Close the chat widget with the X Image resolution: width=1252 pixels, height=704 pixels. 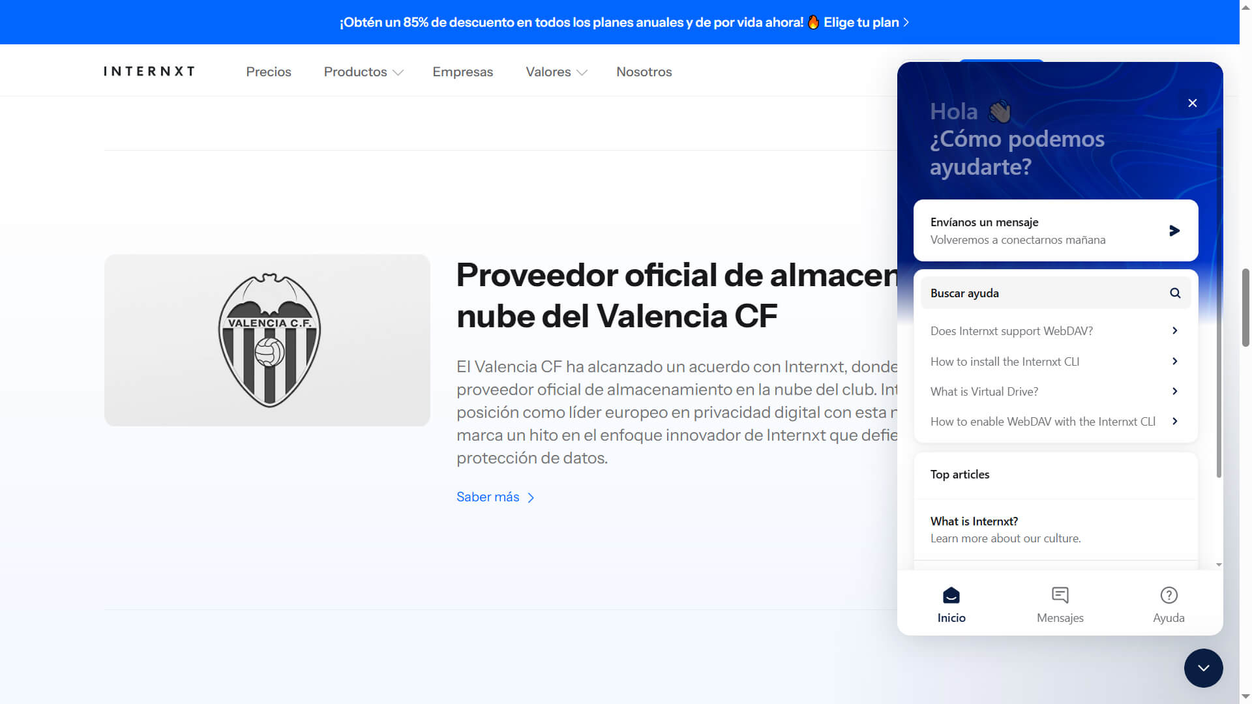pyautogui.click(x=1193, y=103)
